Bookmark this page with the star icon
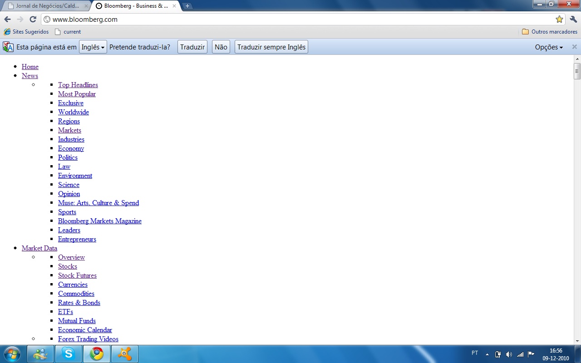The image size is (581, 363). point(559,19)
